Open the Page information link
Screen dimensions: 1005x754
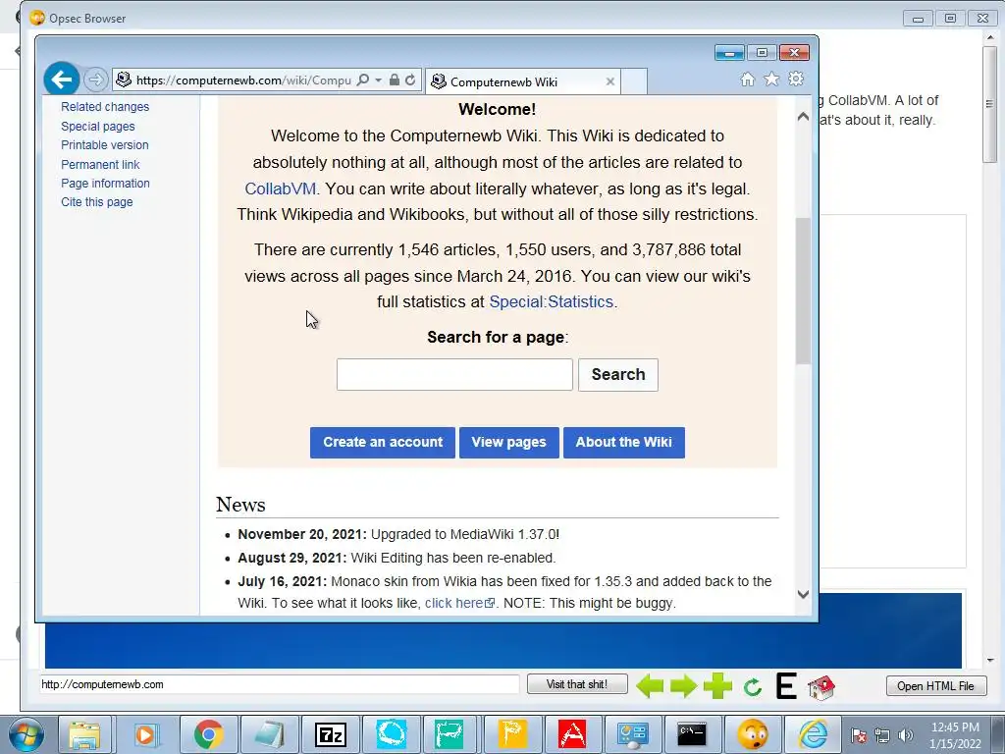[105, 183]
